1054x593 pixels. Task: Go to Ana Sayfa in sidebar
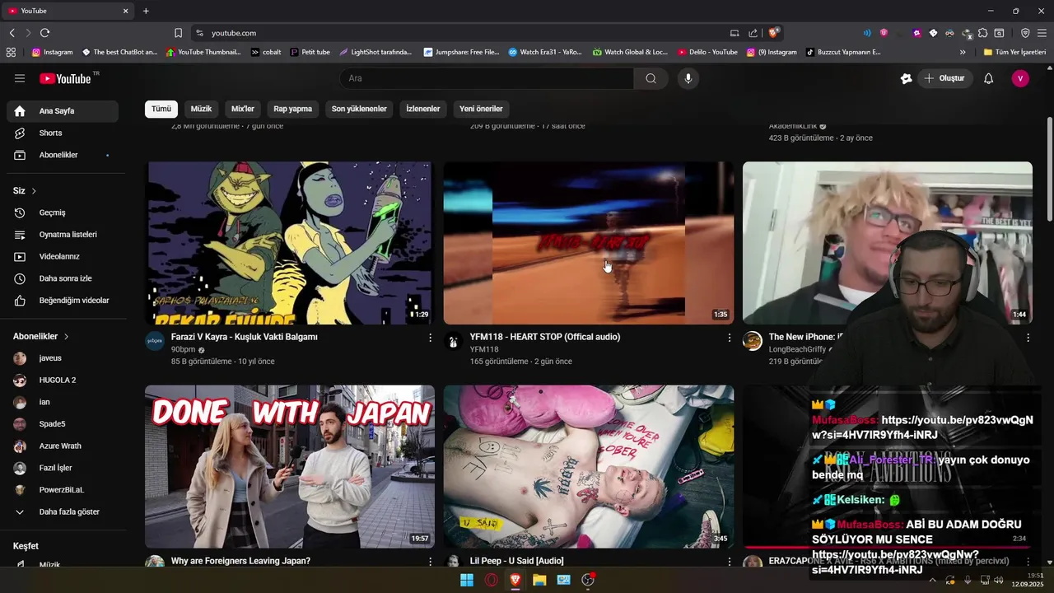(x=63, y=111)
